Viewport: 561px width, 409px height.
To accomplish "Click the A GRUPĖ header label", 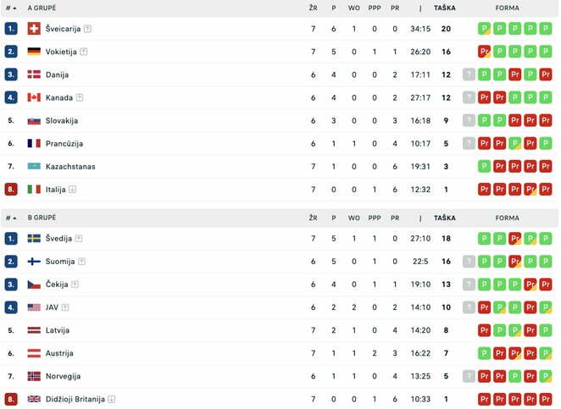I will [x=42, y=8].
